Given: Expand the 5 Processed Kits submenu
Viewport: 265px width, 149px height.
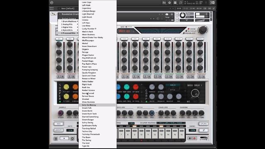Looking at the screenshot, I should point(68,33).
